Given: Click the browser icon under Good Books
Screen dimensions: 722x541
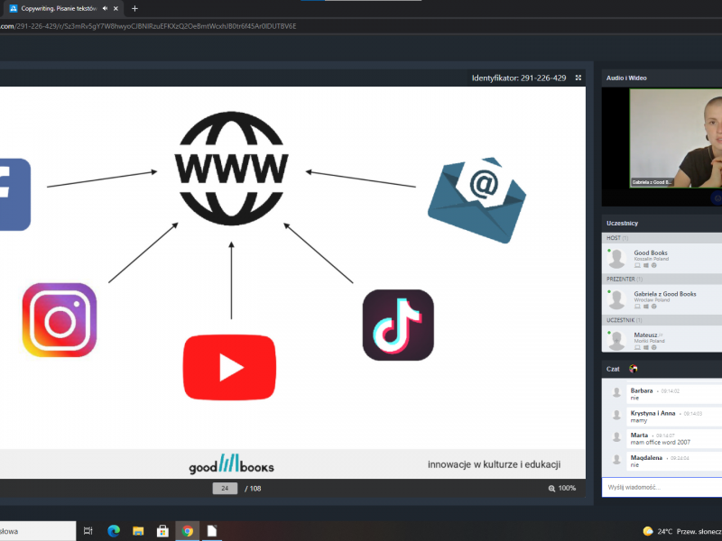Looking at the screenshot, I should point(653,265).
